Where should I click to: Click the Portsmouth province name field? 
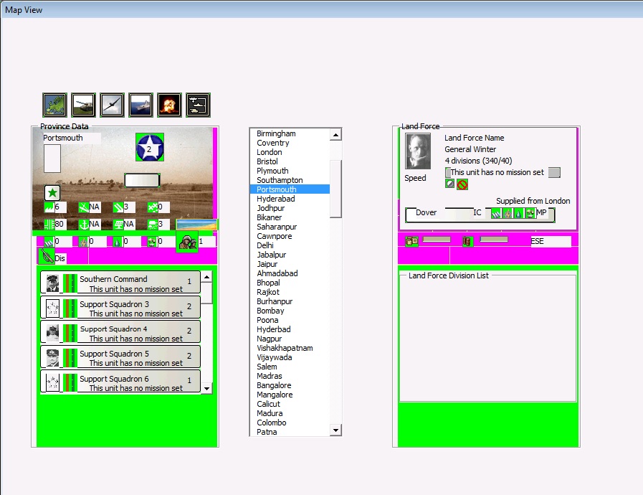coord(71,138)
